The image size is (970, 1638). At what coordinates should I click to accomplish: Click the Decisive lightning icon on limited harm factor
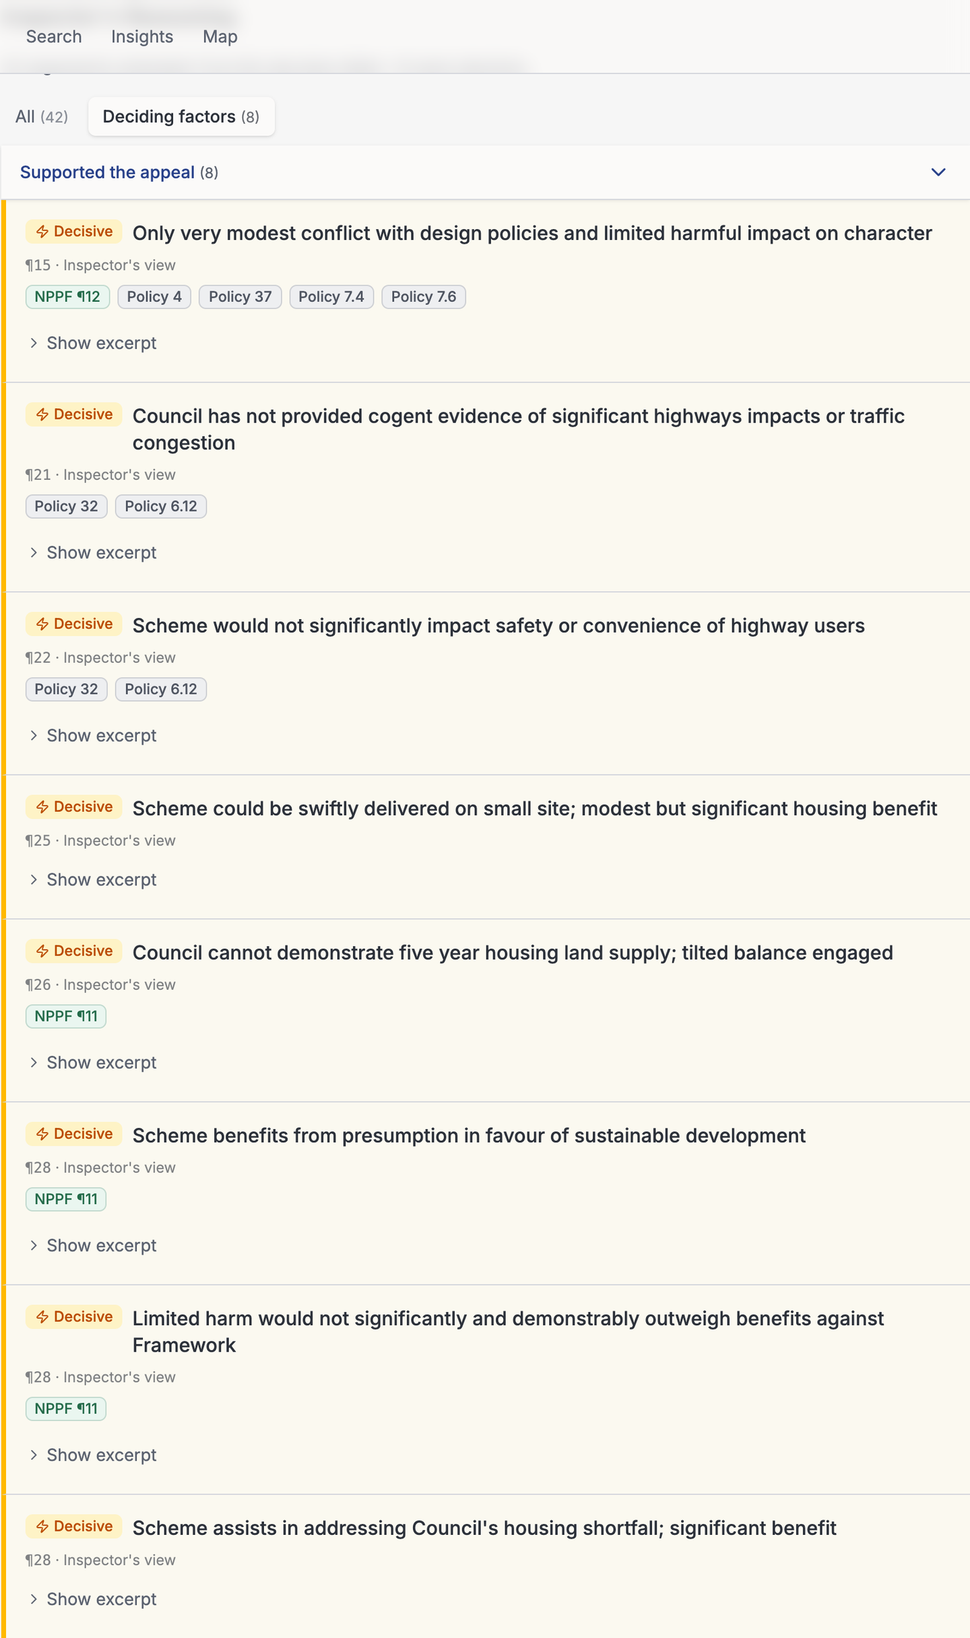pyautogui.click(x=42, y=1317)
